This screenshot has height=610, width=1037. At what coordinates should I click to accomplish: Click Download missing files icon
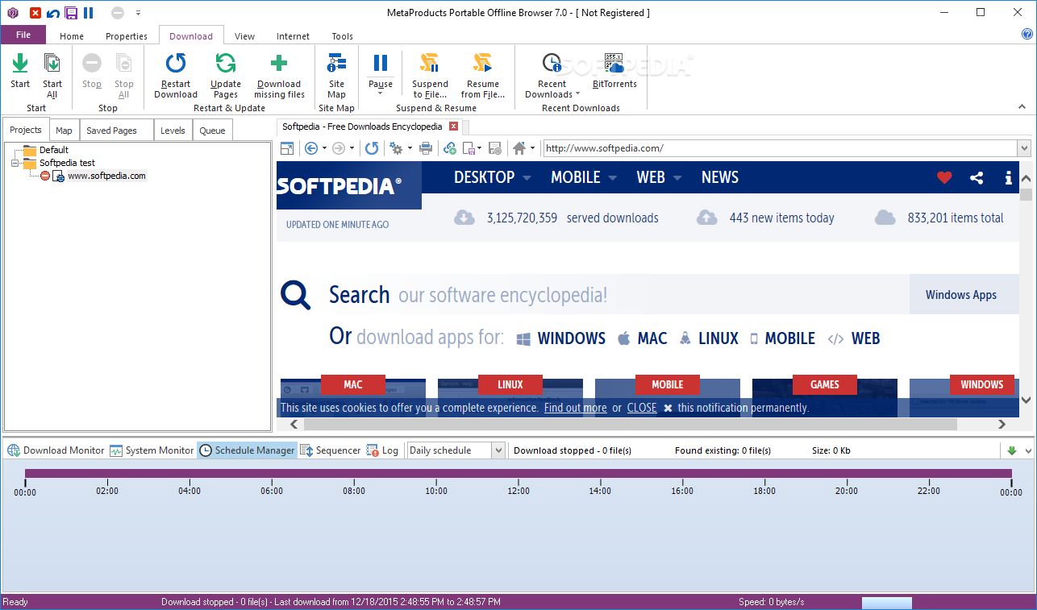click(279, 64)
